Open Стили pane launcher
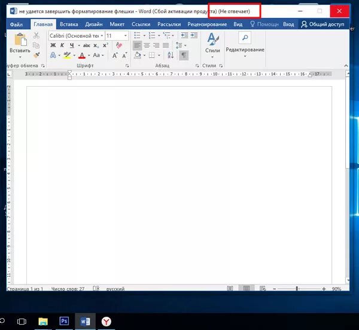This screenshot has height=330, width=359. (x=221, y=66)
